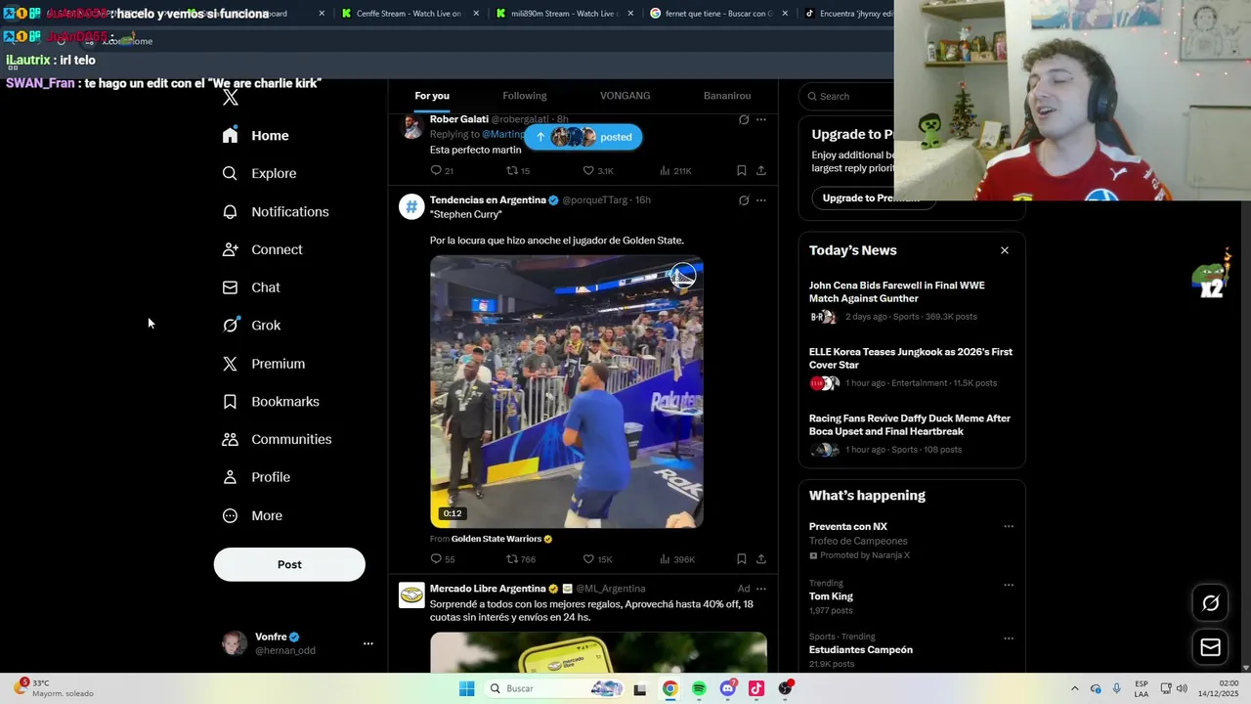Open Discord from the taskbar
The height and width of the screenshot is (704, 1251).
(x=727, y=688)
